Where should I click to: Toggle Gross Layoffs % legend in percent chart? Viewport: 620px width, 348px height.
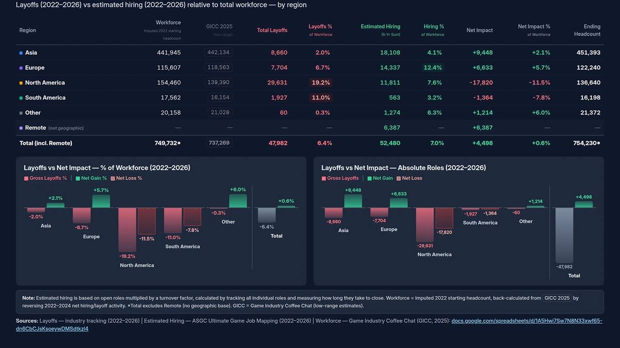(x=45, y=178)
